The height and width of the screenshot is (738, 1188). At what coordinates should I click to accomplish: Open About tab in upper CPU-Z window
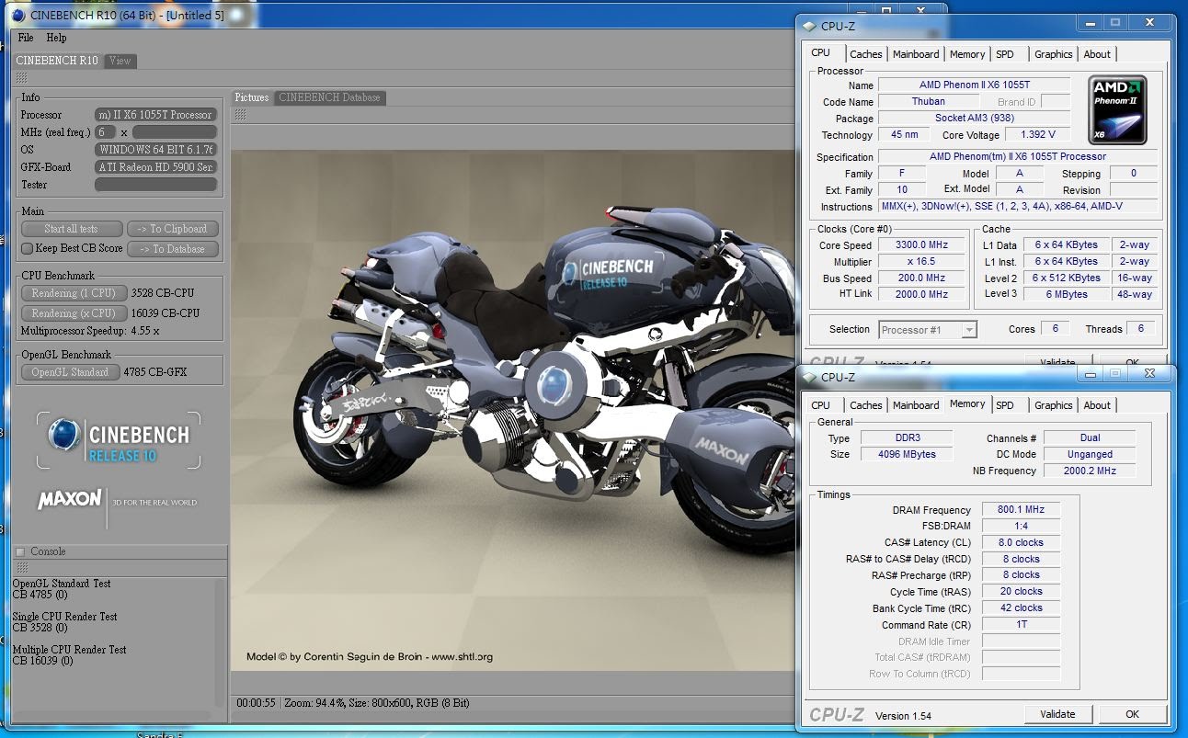point(1097,54)
